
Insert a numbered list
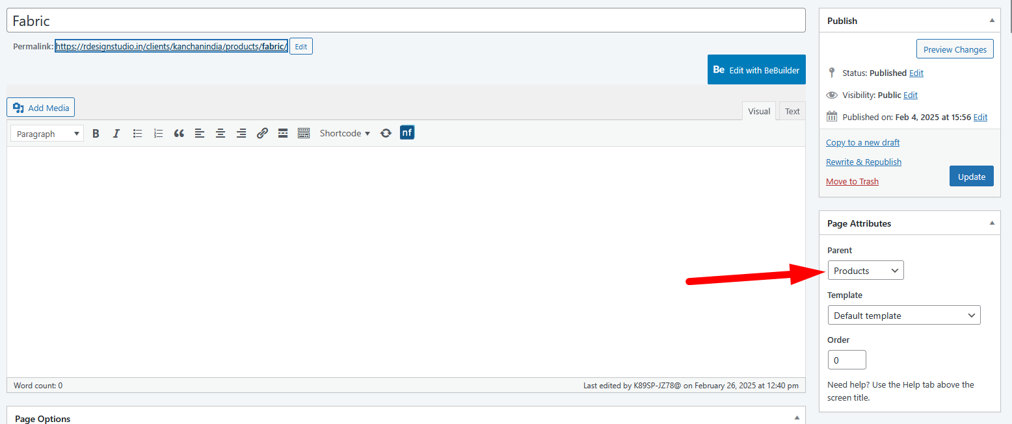158,134
